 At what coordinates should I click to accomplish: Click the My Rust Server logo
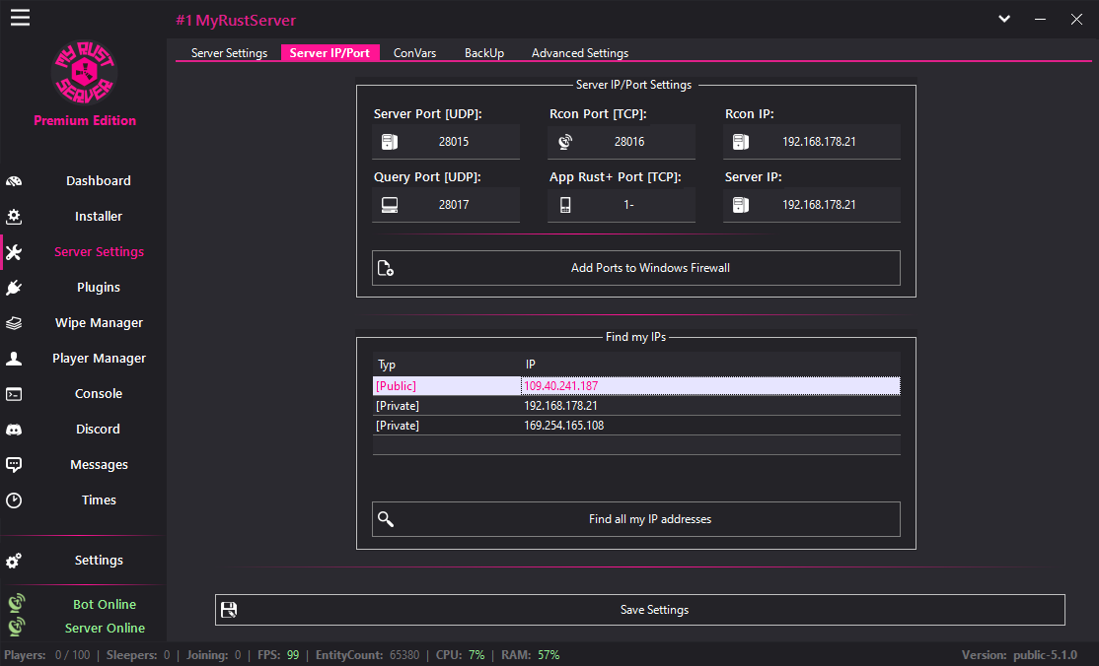tap(84, 72)
